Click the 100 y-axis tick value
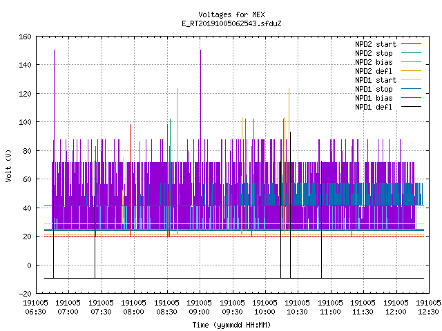This screenshot has width=442, height=331. (25, 122)
